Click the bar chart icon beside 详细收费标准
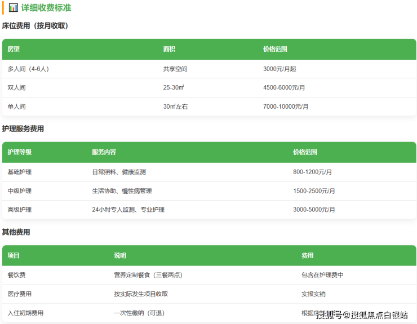417x324 pixels. pyautogui.click(x=14, y=8)
